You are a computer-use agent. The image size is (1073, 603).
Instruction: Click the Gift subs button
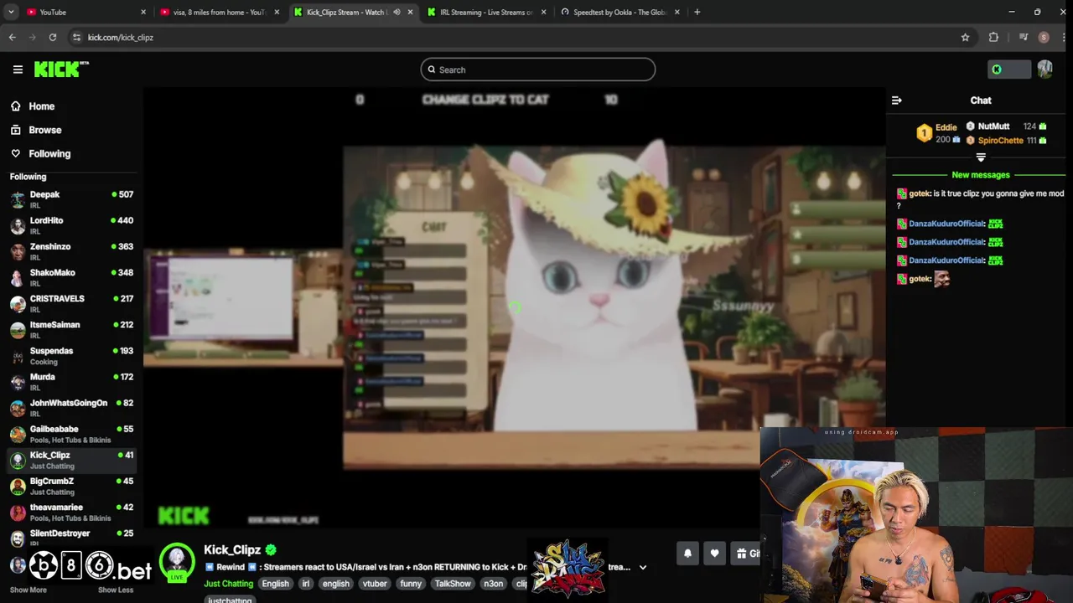pyautogui.click(x=744, y=553)
